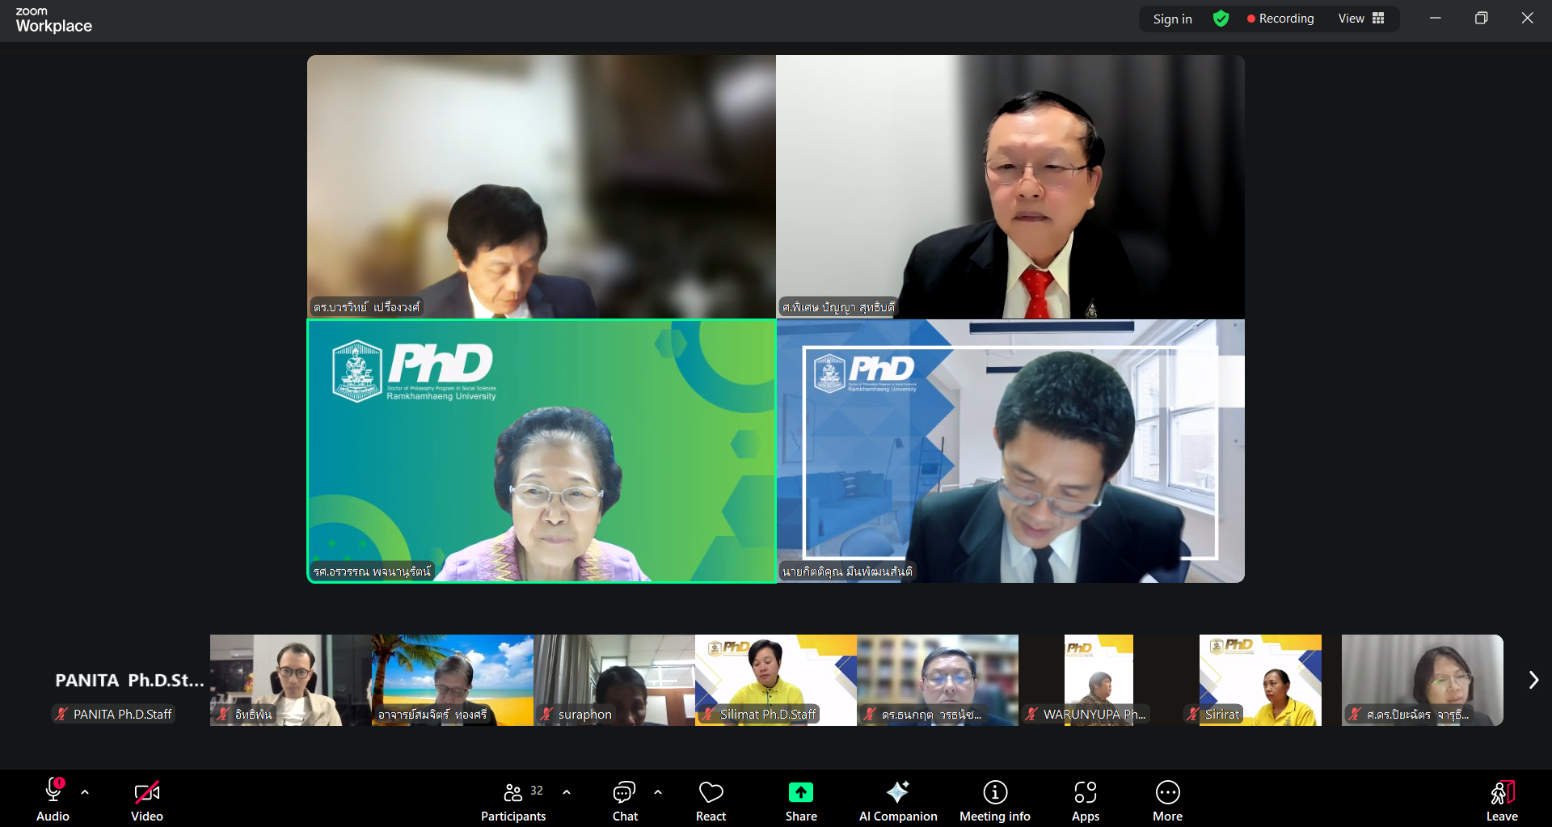Screen dimensions: 1552x827
Task: Click the Recording indicator
Action: 1280,19
